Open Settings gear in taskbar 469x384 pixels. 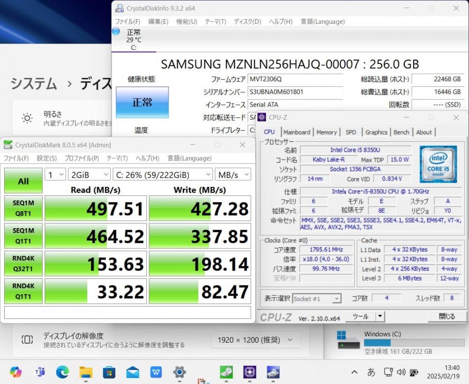point(180,372)
